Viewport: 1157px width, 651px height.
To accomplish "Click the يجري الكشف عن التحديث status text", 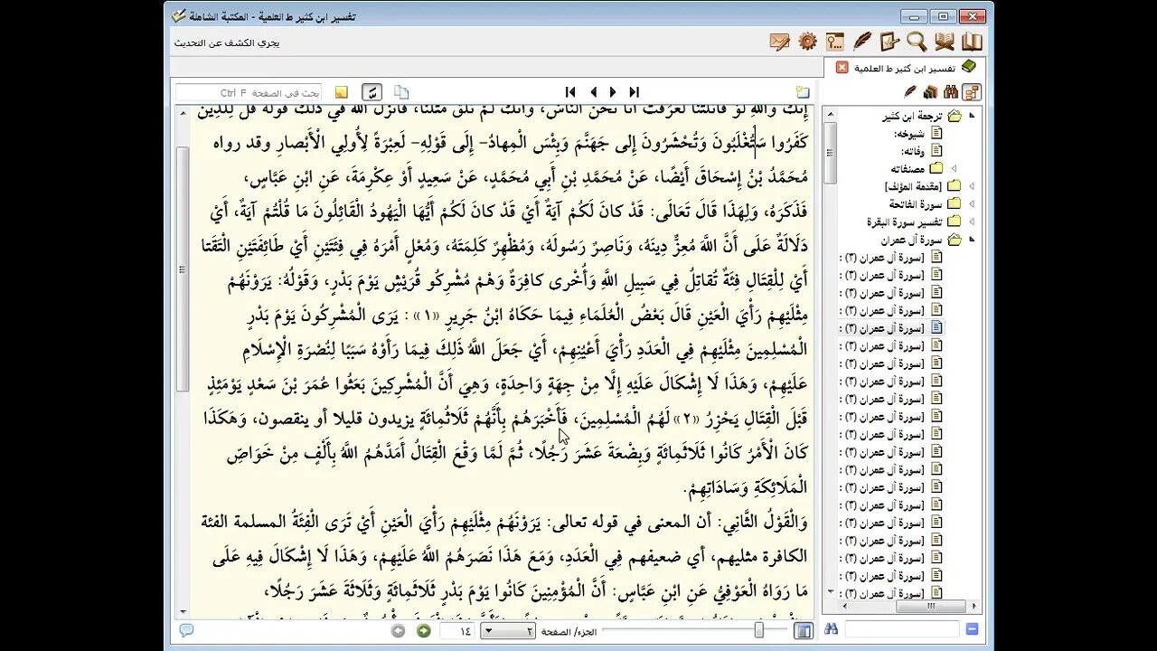I will coord(227,42).
